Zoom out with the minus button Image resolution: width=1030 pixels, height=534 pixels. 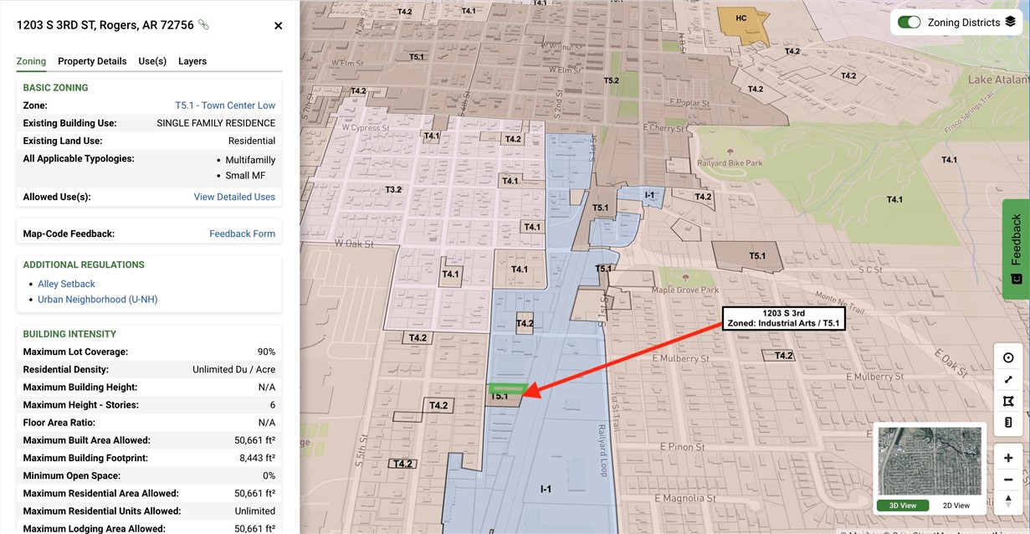(1008, 480)
